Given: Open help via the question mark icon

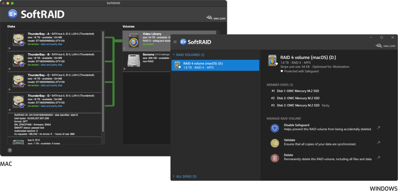Looking at the screenshot, I should [10, 150].
